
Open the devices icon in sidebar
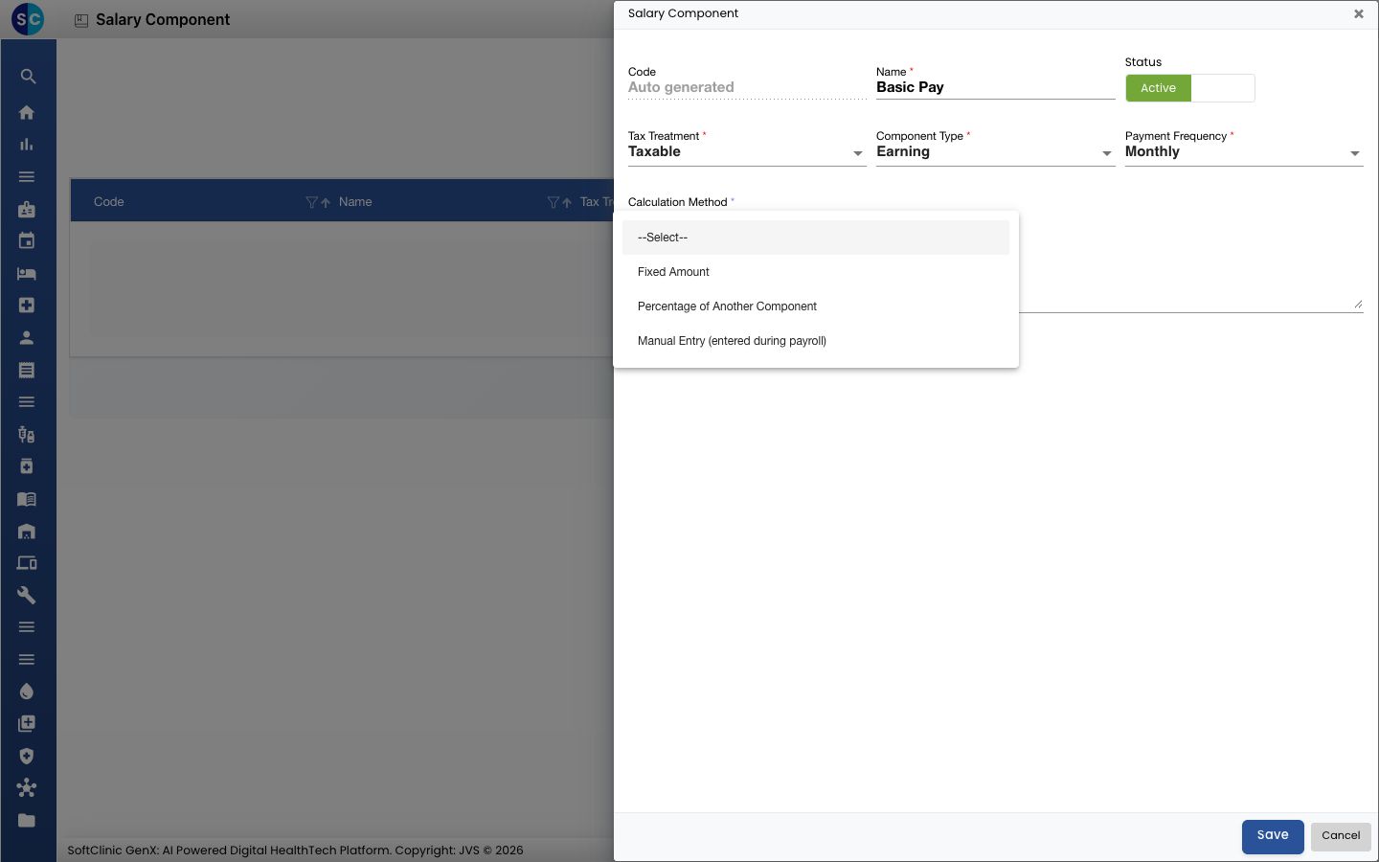tap(27, 563)
